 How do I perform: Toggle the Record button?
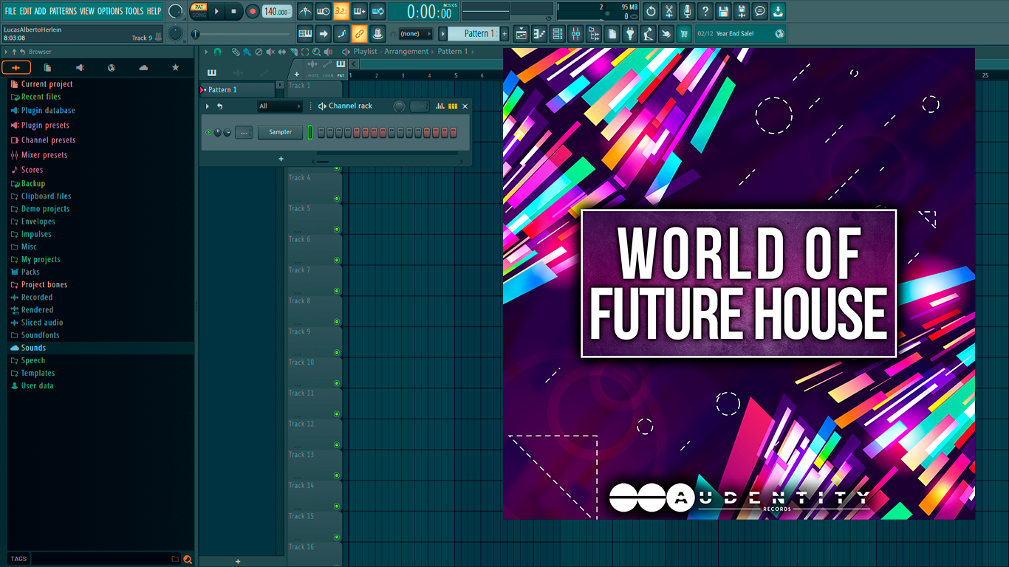[253, 11]
